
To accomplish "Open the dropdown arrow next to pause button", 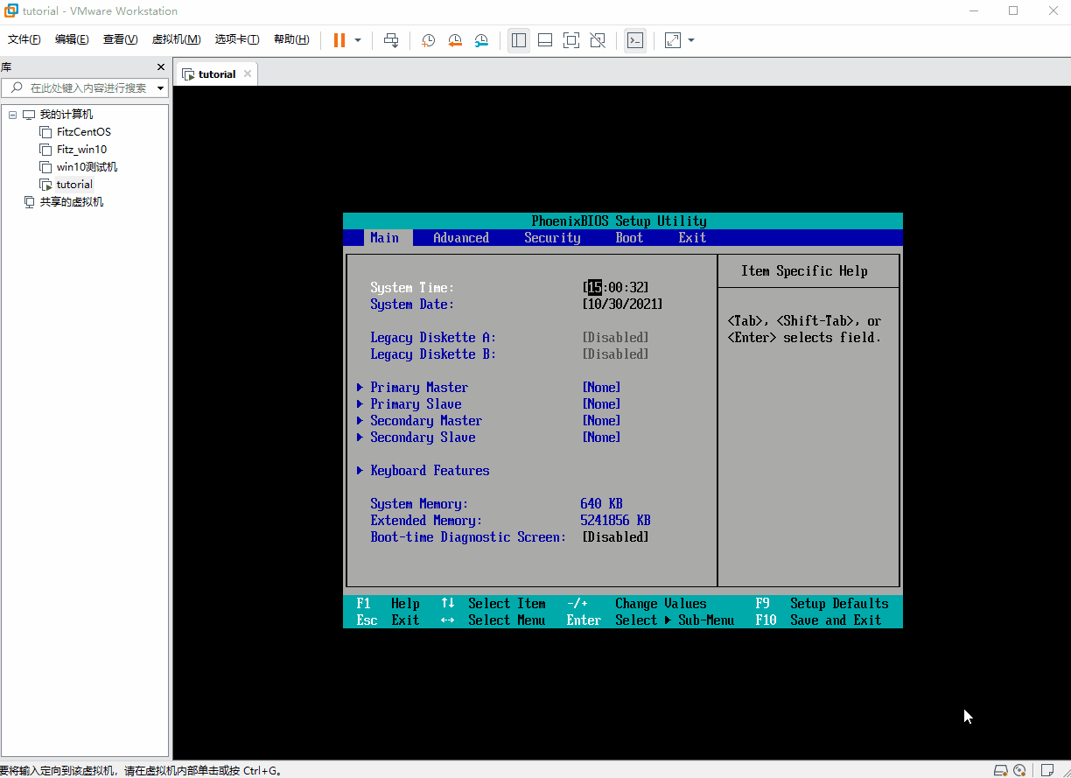I will tap(358, 40).
